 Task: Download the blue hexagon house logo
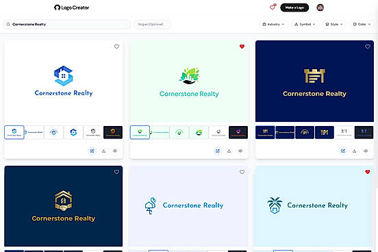(103, 151)
